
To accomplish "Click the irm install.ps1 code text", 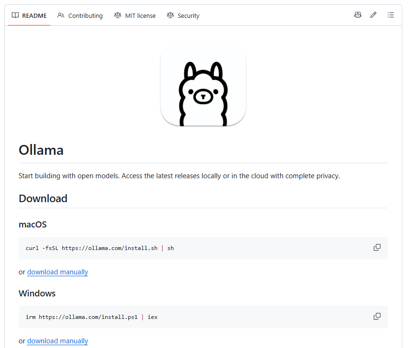I will (92, 317).
